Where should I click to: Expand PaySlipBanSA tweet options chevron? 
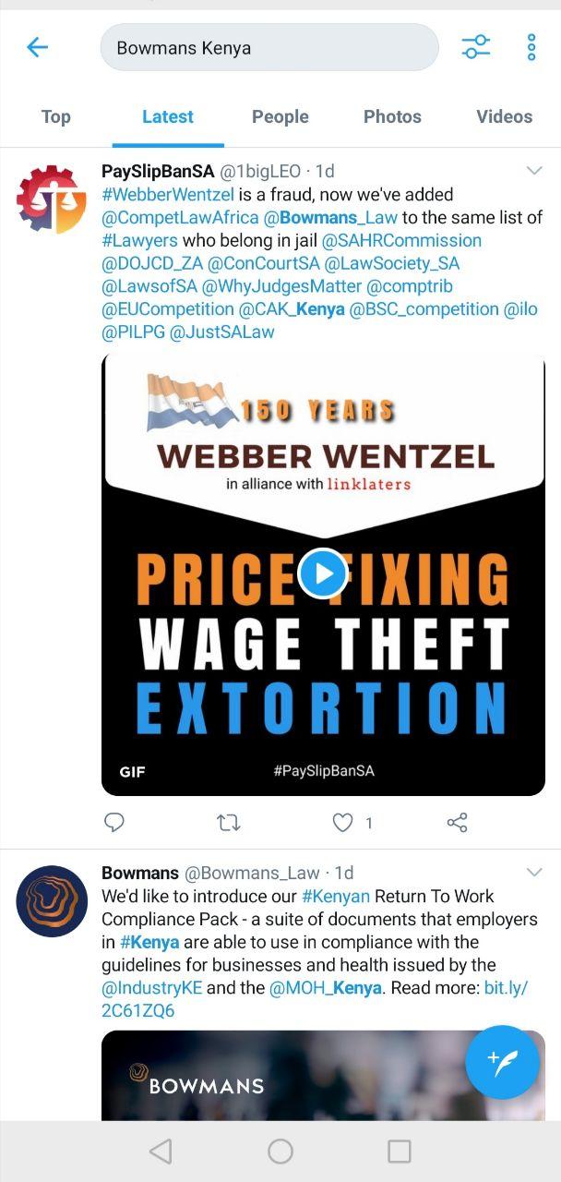click(534, 171)
